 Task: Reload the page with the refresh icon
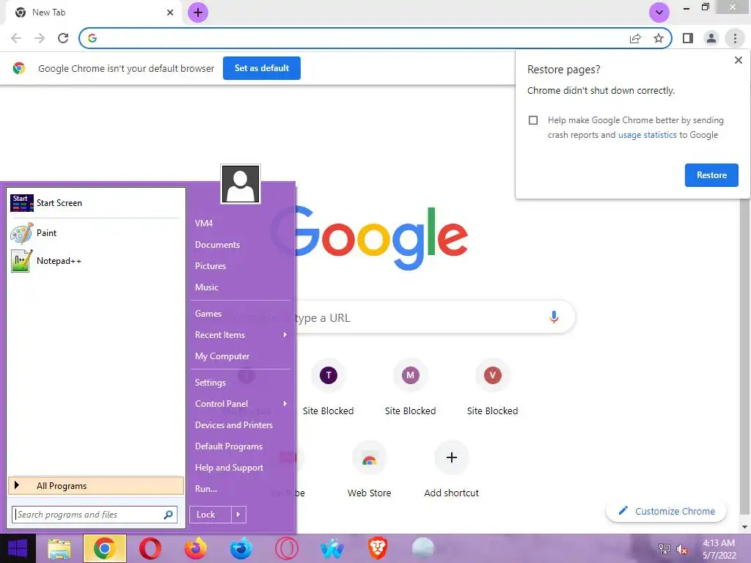tap(63, 38)
